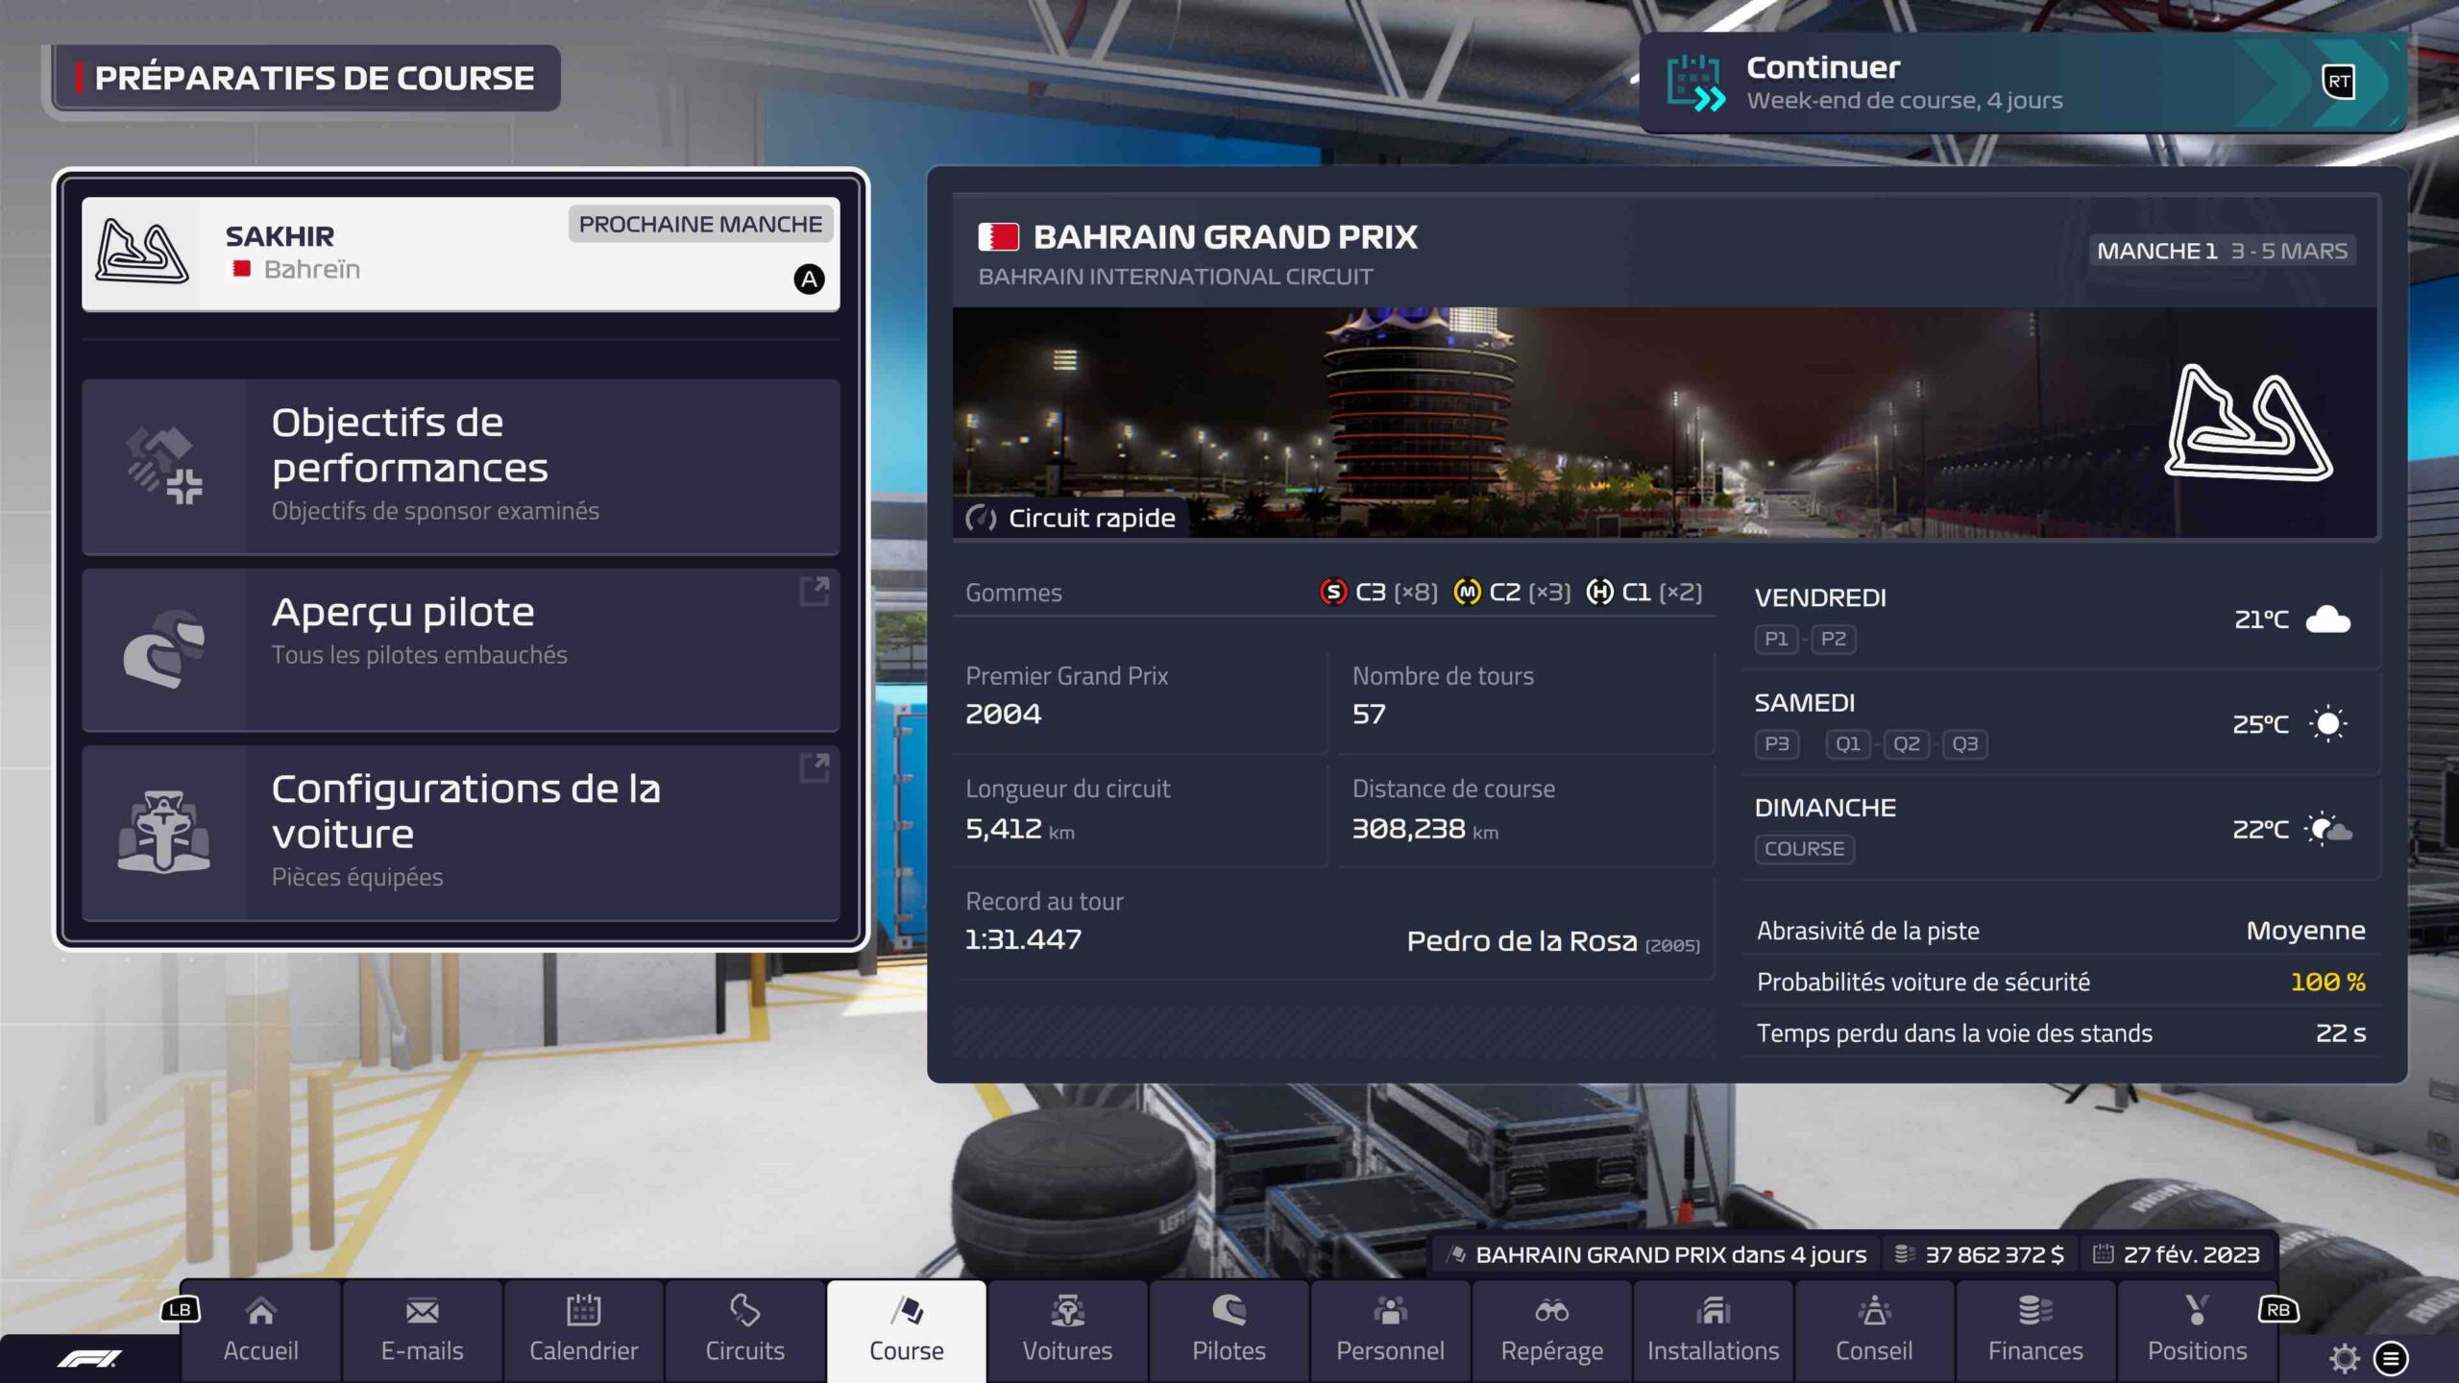Image resolution: width=2459 pixels, height=1383 pixels.
Task: Click BAHRAIN GRAND PRIX dans 4 jours status
Action: click(x=1670, y=1254)
